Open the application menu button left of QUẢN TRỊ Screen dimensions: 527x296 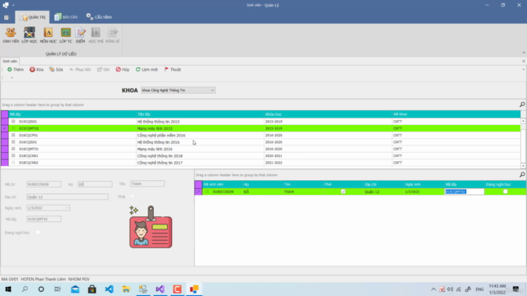click(x=7, y=17)
